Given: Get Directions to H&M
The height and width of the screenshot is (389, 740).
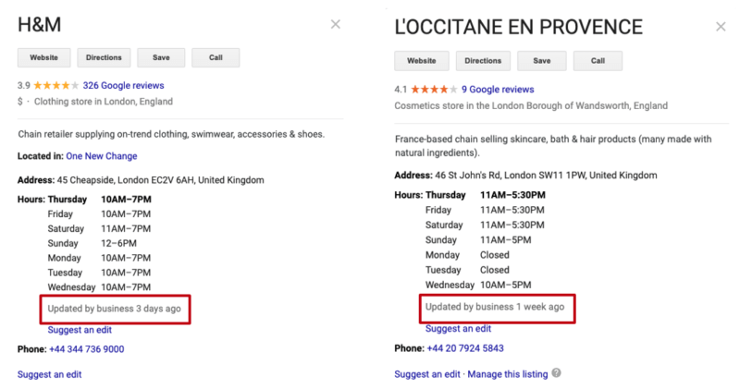Looking at the screenshot, I should coord(105,57).
